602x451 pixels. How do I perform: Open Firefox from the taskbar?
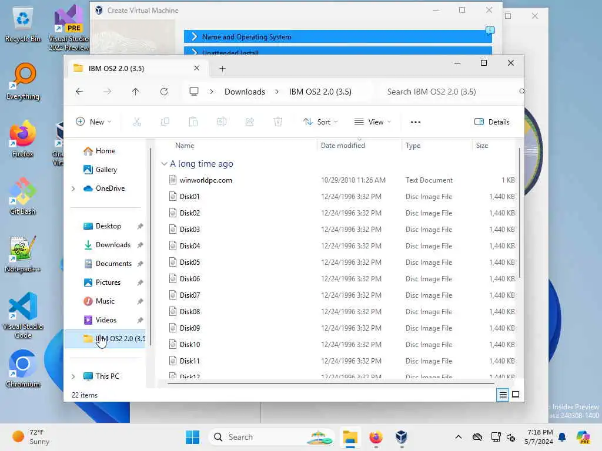click(376, 437)
